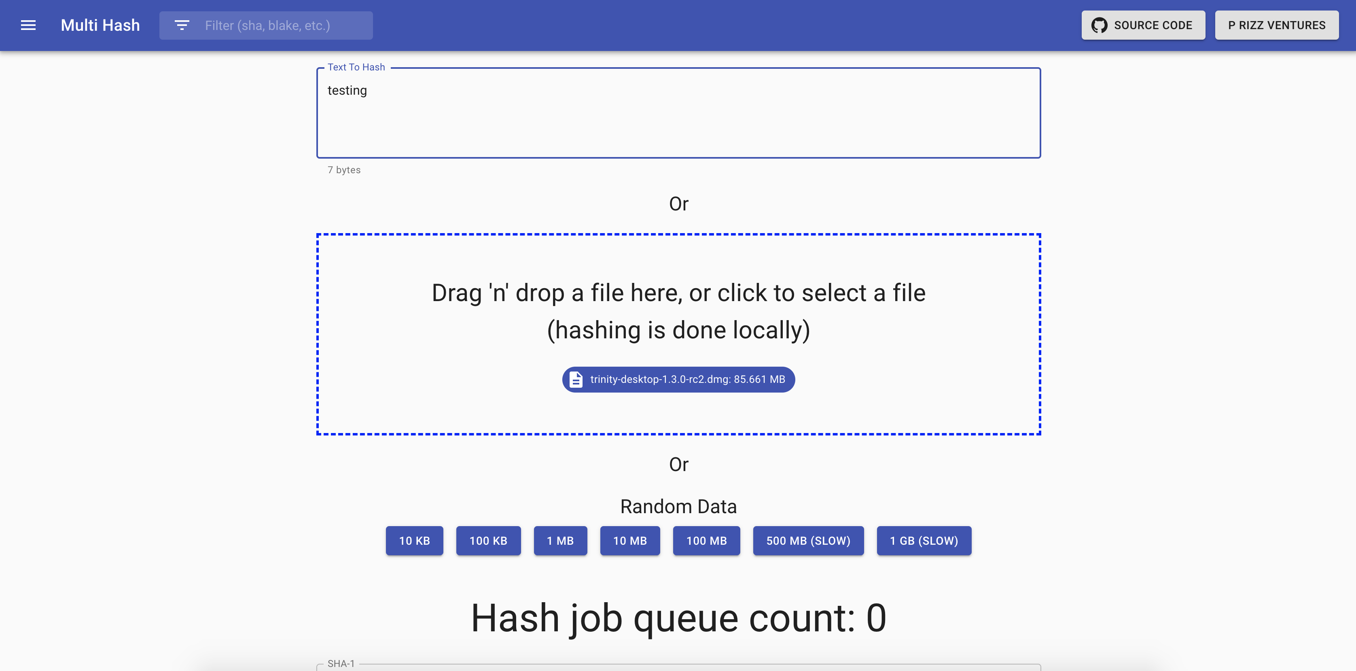Select the 10 KB random data button
This screenshot has height=671, width=1356.
tap(414, 540)
